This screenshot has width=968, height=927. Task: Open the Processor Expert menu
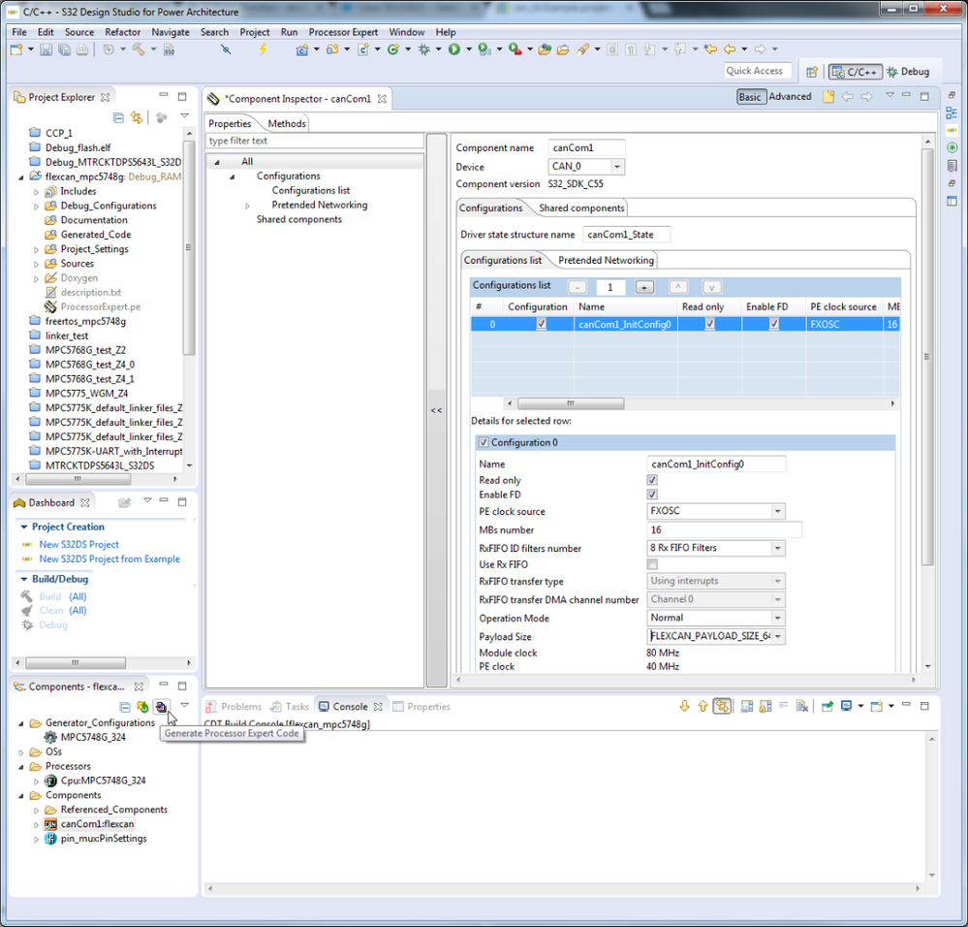343,32
